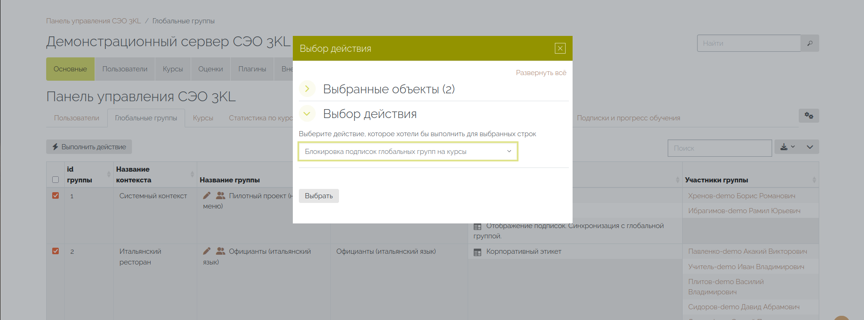The height and width of the screenshot is (320, 864).
Task: Click group members icon for Пилотный проект
Action: click(x=221, y=196)
